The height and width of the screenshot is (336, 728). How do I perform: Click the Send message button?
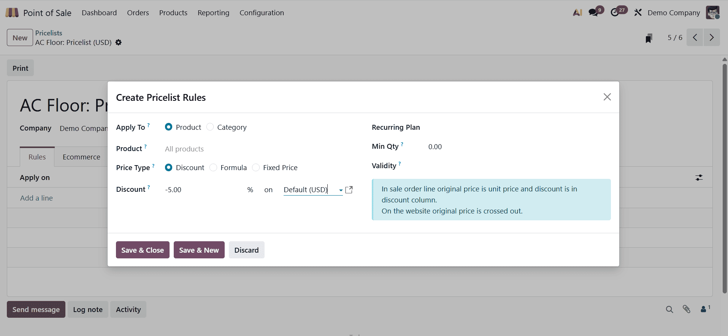36,309
